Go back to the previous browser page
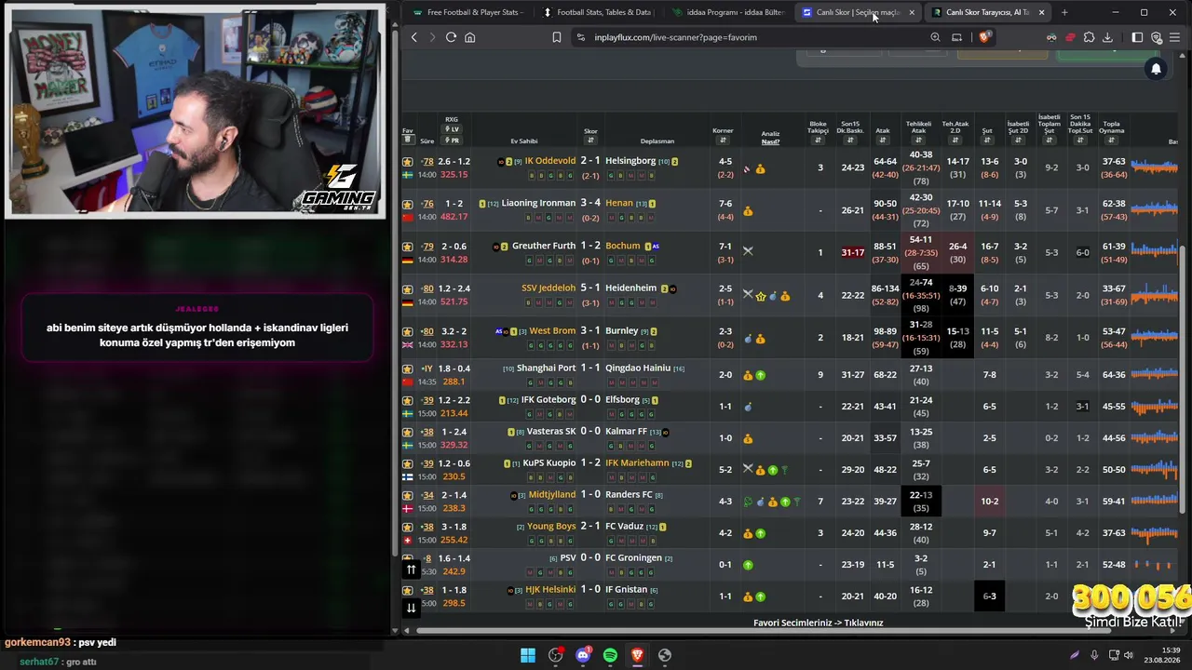The image size is (1192, 670). click(x=414, y=37)
